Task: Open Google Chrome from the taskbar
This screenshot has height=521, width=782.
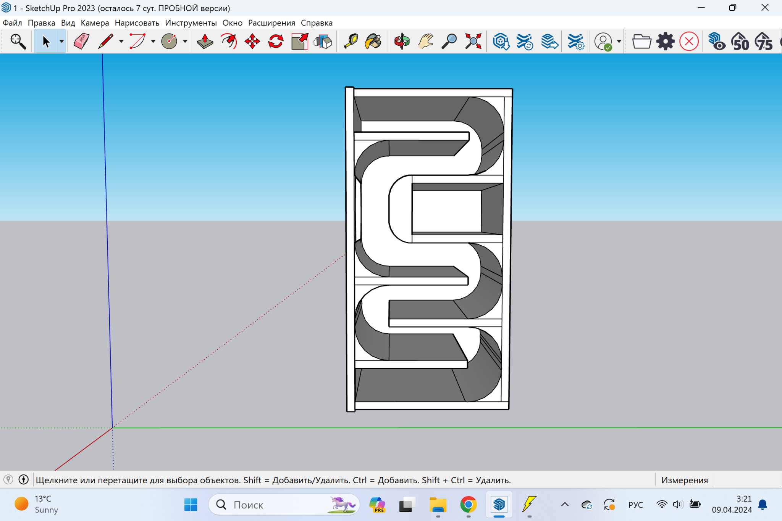Action: [468, 505]
